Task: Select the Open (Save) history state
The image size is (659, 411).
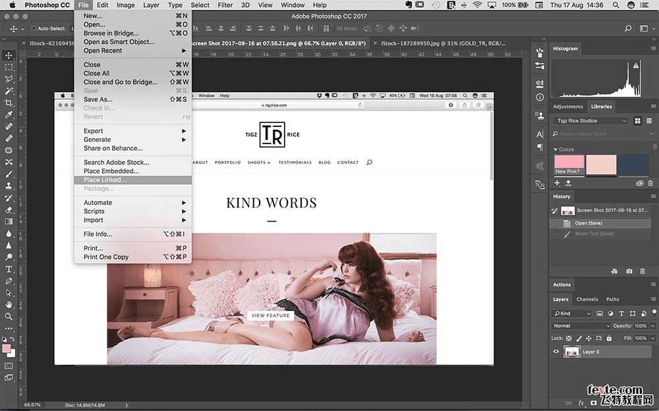Action: pos(588,224)
